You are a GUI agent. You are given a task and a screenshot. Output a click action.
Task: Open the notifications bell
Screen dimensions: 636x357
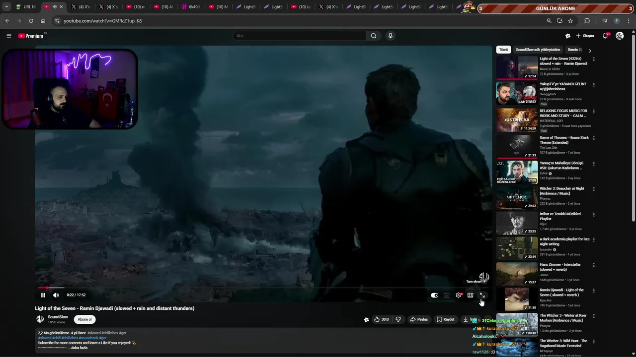point(605,36)
